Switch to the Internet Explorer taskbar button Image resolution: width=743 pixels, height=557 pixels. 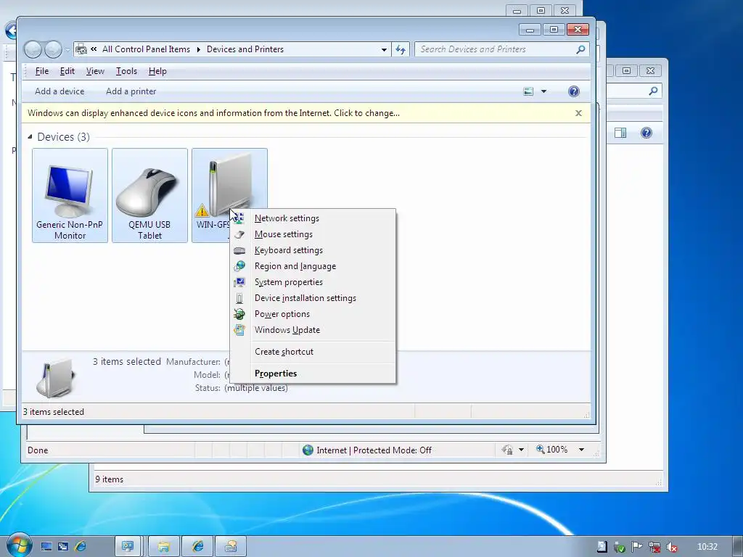[197, 547]
